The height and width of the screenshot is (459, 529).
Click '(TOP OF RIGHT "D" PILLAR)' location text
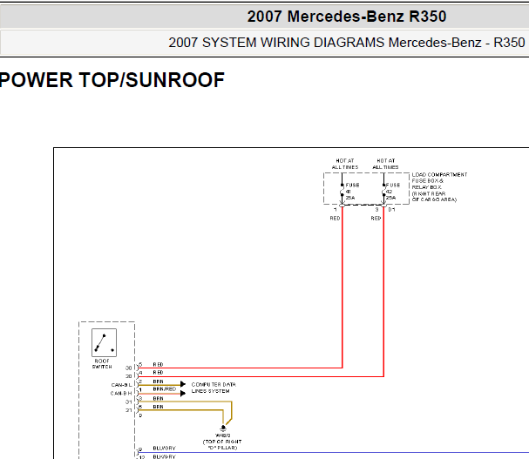222,444
